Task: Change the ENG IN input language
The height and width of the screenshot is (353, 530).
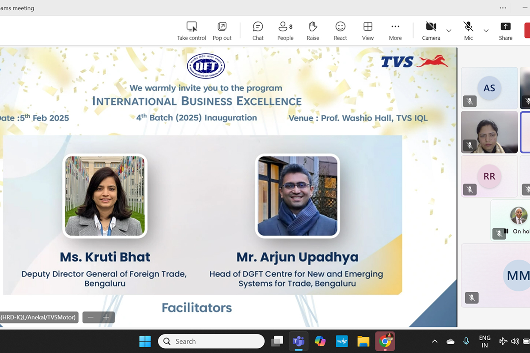Action: pos(485,342)
